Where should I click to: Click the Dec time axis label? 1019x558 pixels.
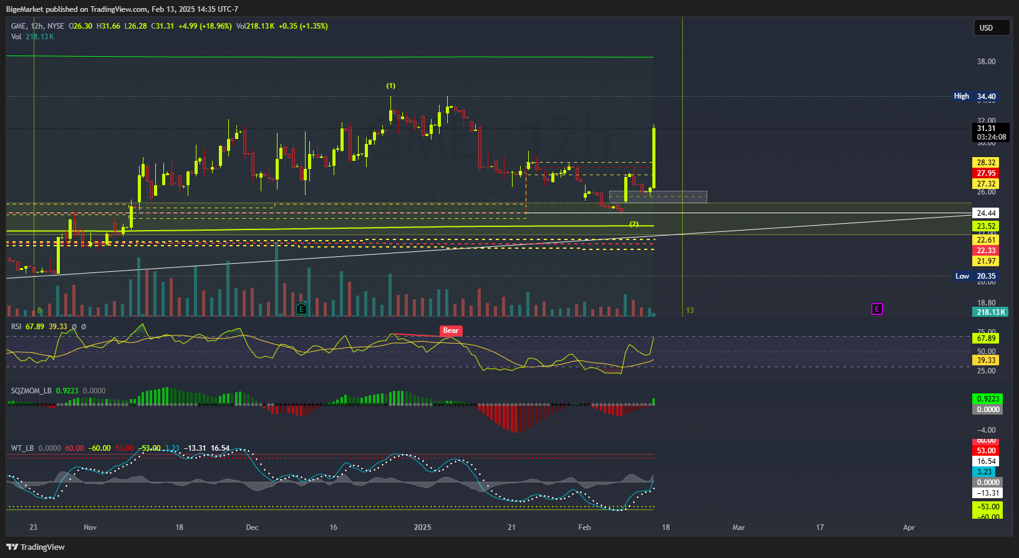pos(252,527)
